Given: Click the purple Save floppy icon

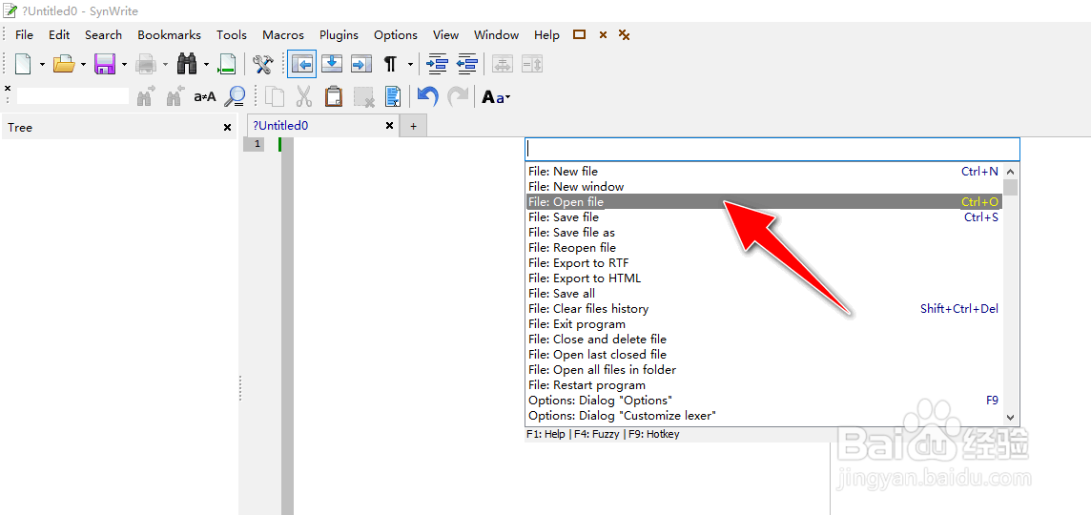Looking at the screenshot, I should pos(105,64).
